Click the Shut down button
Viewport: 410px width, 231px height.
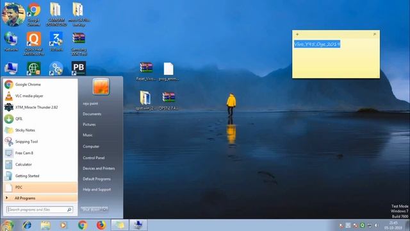coord(91,209)
